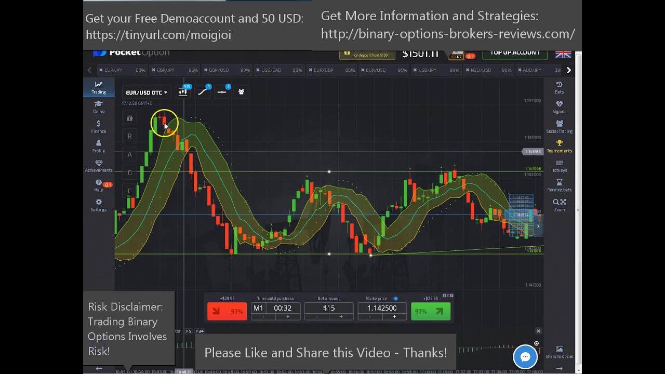This screenshot has height=374, width=665.
Task: Open the Trading section in left sidebar
Action: [99, 88]
